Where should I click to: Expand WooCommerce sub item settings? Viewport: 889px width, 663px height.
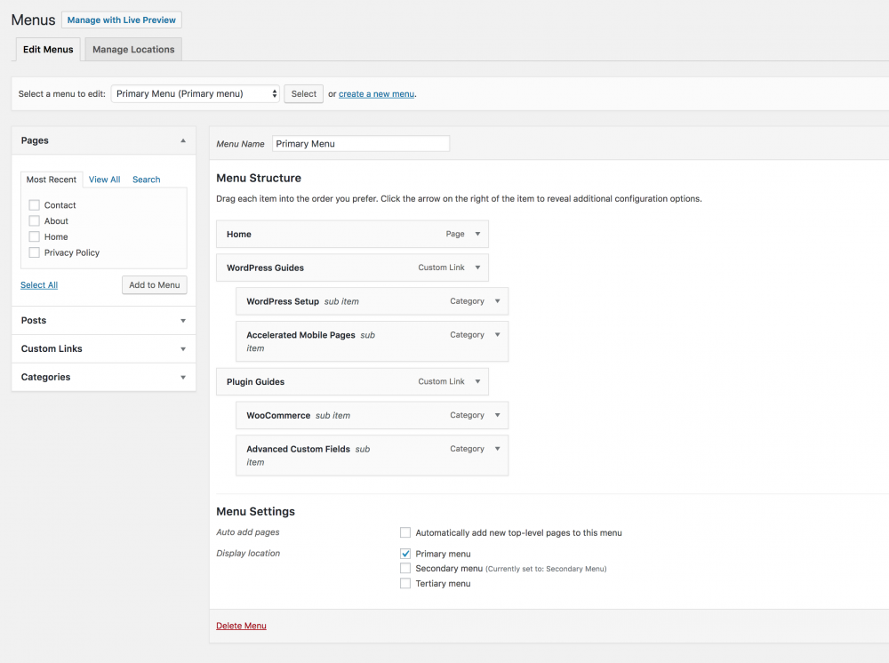(497, 415)
